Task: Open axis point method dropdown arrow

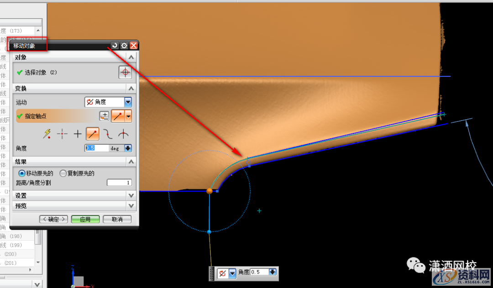Action: click(129, 116)
